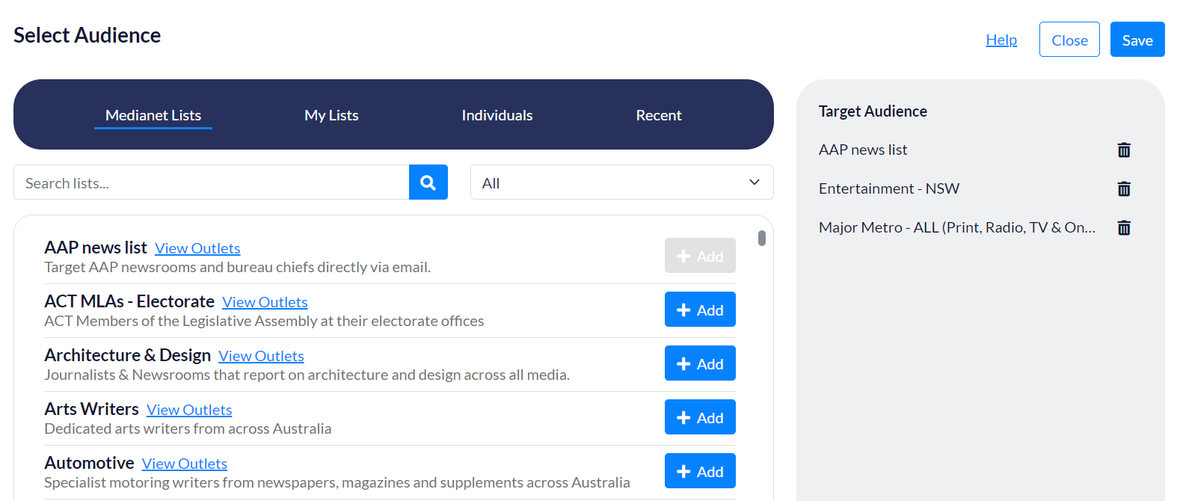Remove Entertainment - NSW via trash icon
This screenshot has height=501, width=1180.
1124,189
